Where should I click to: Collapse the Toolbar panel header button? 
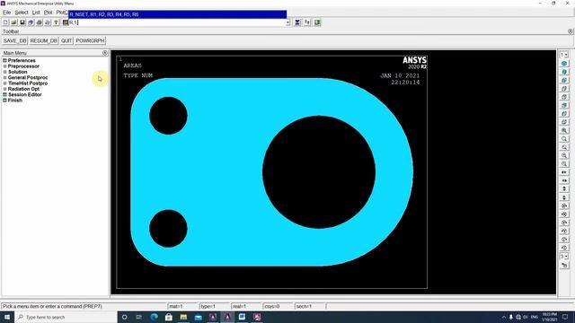(x=571, y=31)
